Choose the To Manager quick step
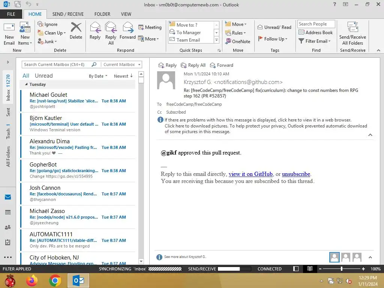384x288 pixels. point(191,32)
